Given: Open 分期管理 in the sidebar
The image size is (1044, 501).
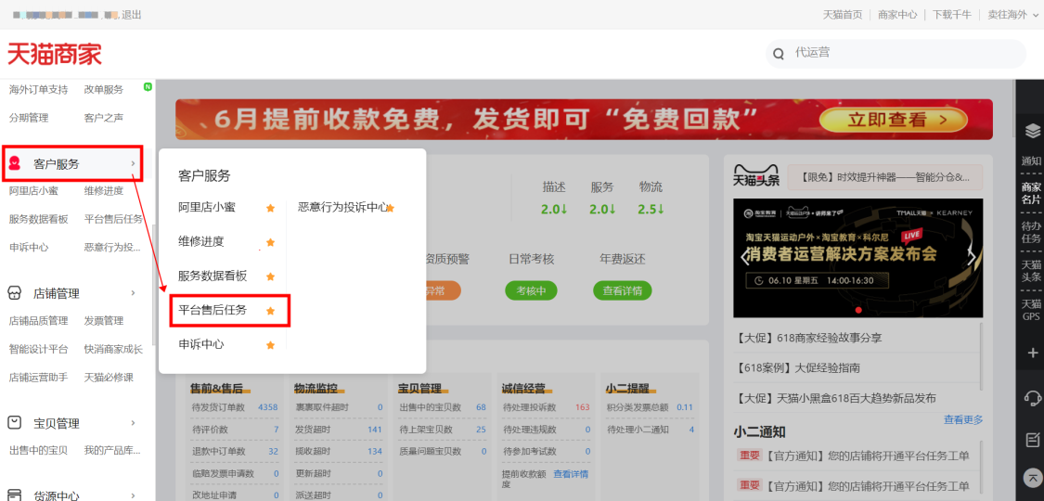Looking at the screenshot, I should [x=29, y=118].
